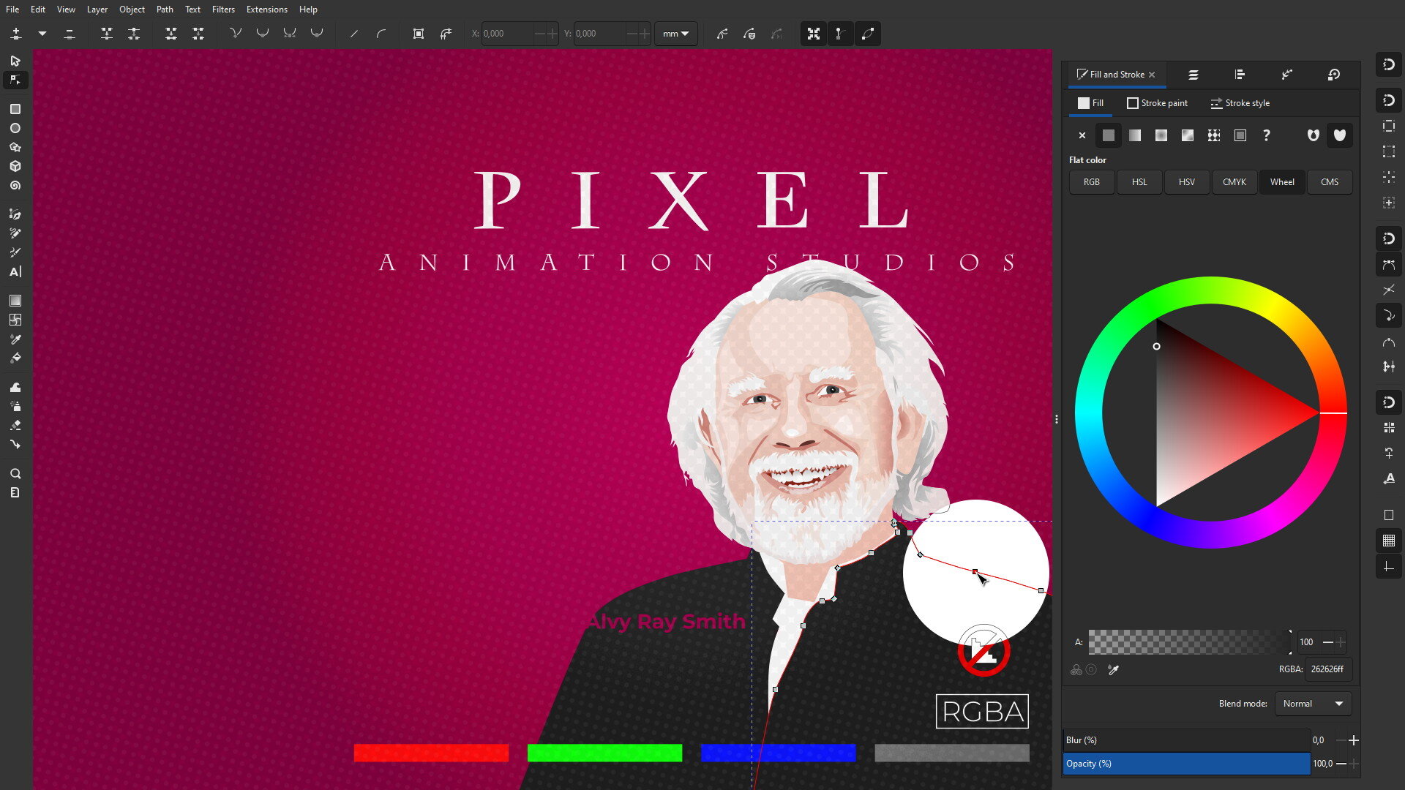Click the alpha channel slider
This screenshot has width=1405, height=790.
(x=1189, y=642)
